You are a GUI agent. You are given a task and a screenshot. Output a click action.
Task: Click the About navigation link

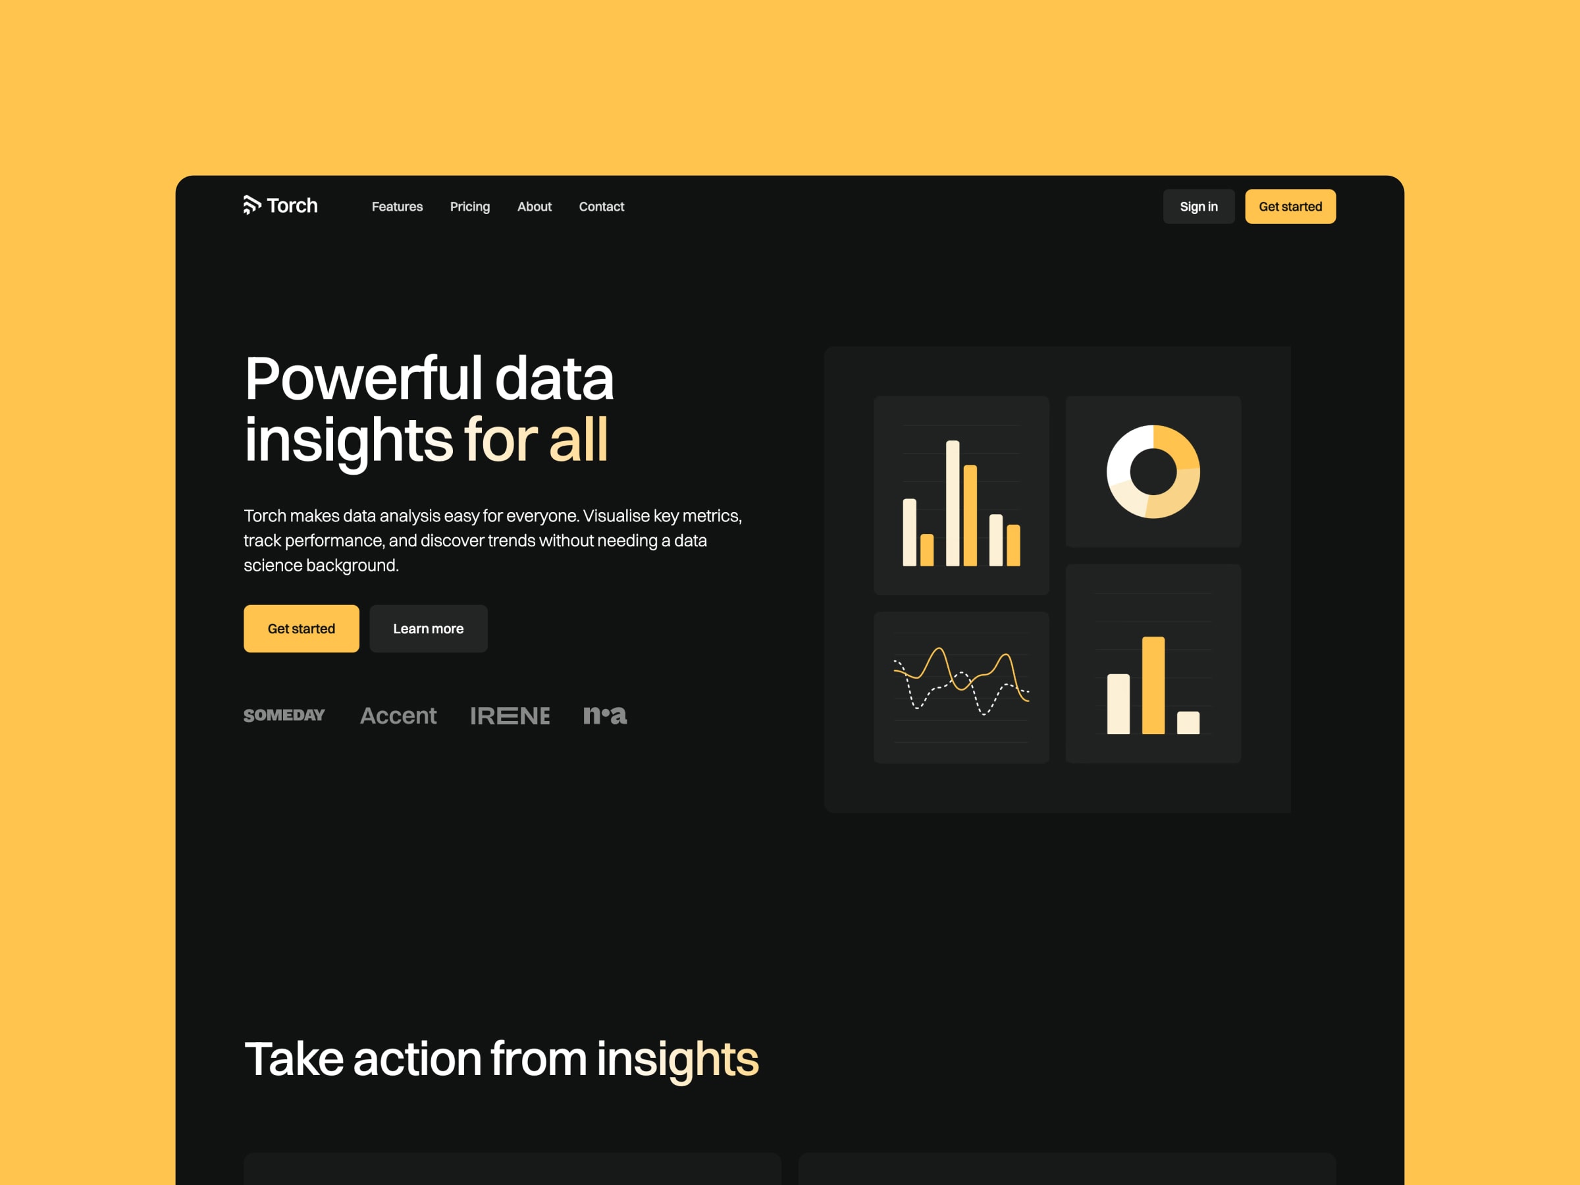535,207
